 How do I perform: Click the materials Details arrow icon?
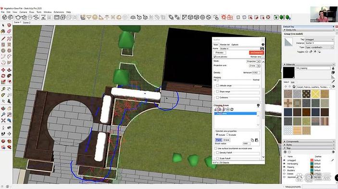(x=333, y=87)
